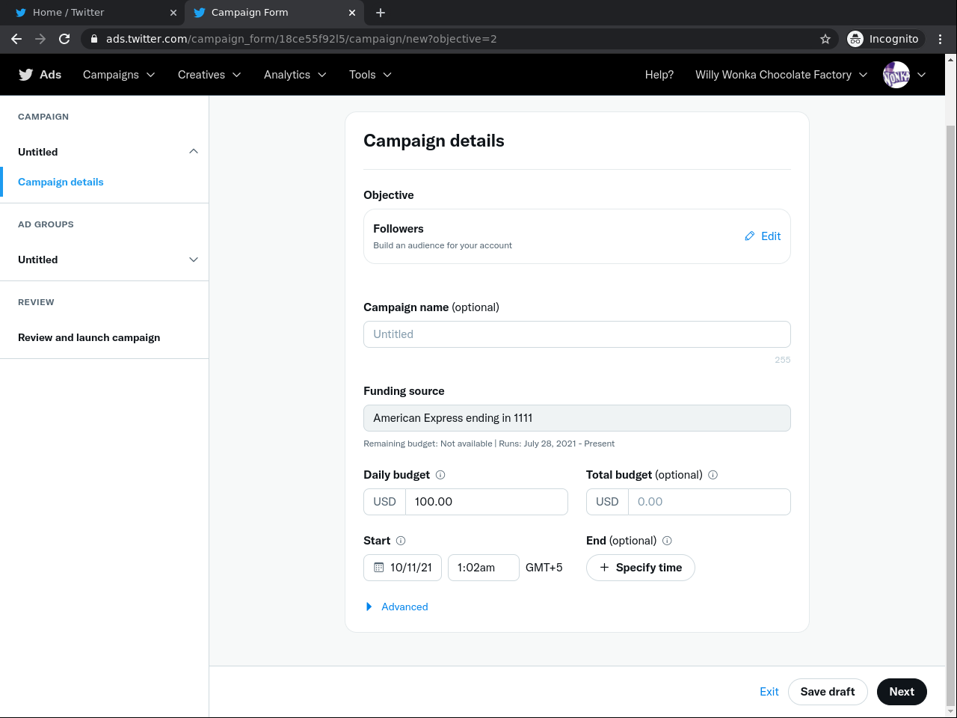Click Save draft button
This screenshot has height=718, width=957.
[x=827, y=692]
